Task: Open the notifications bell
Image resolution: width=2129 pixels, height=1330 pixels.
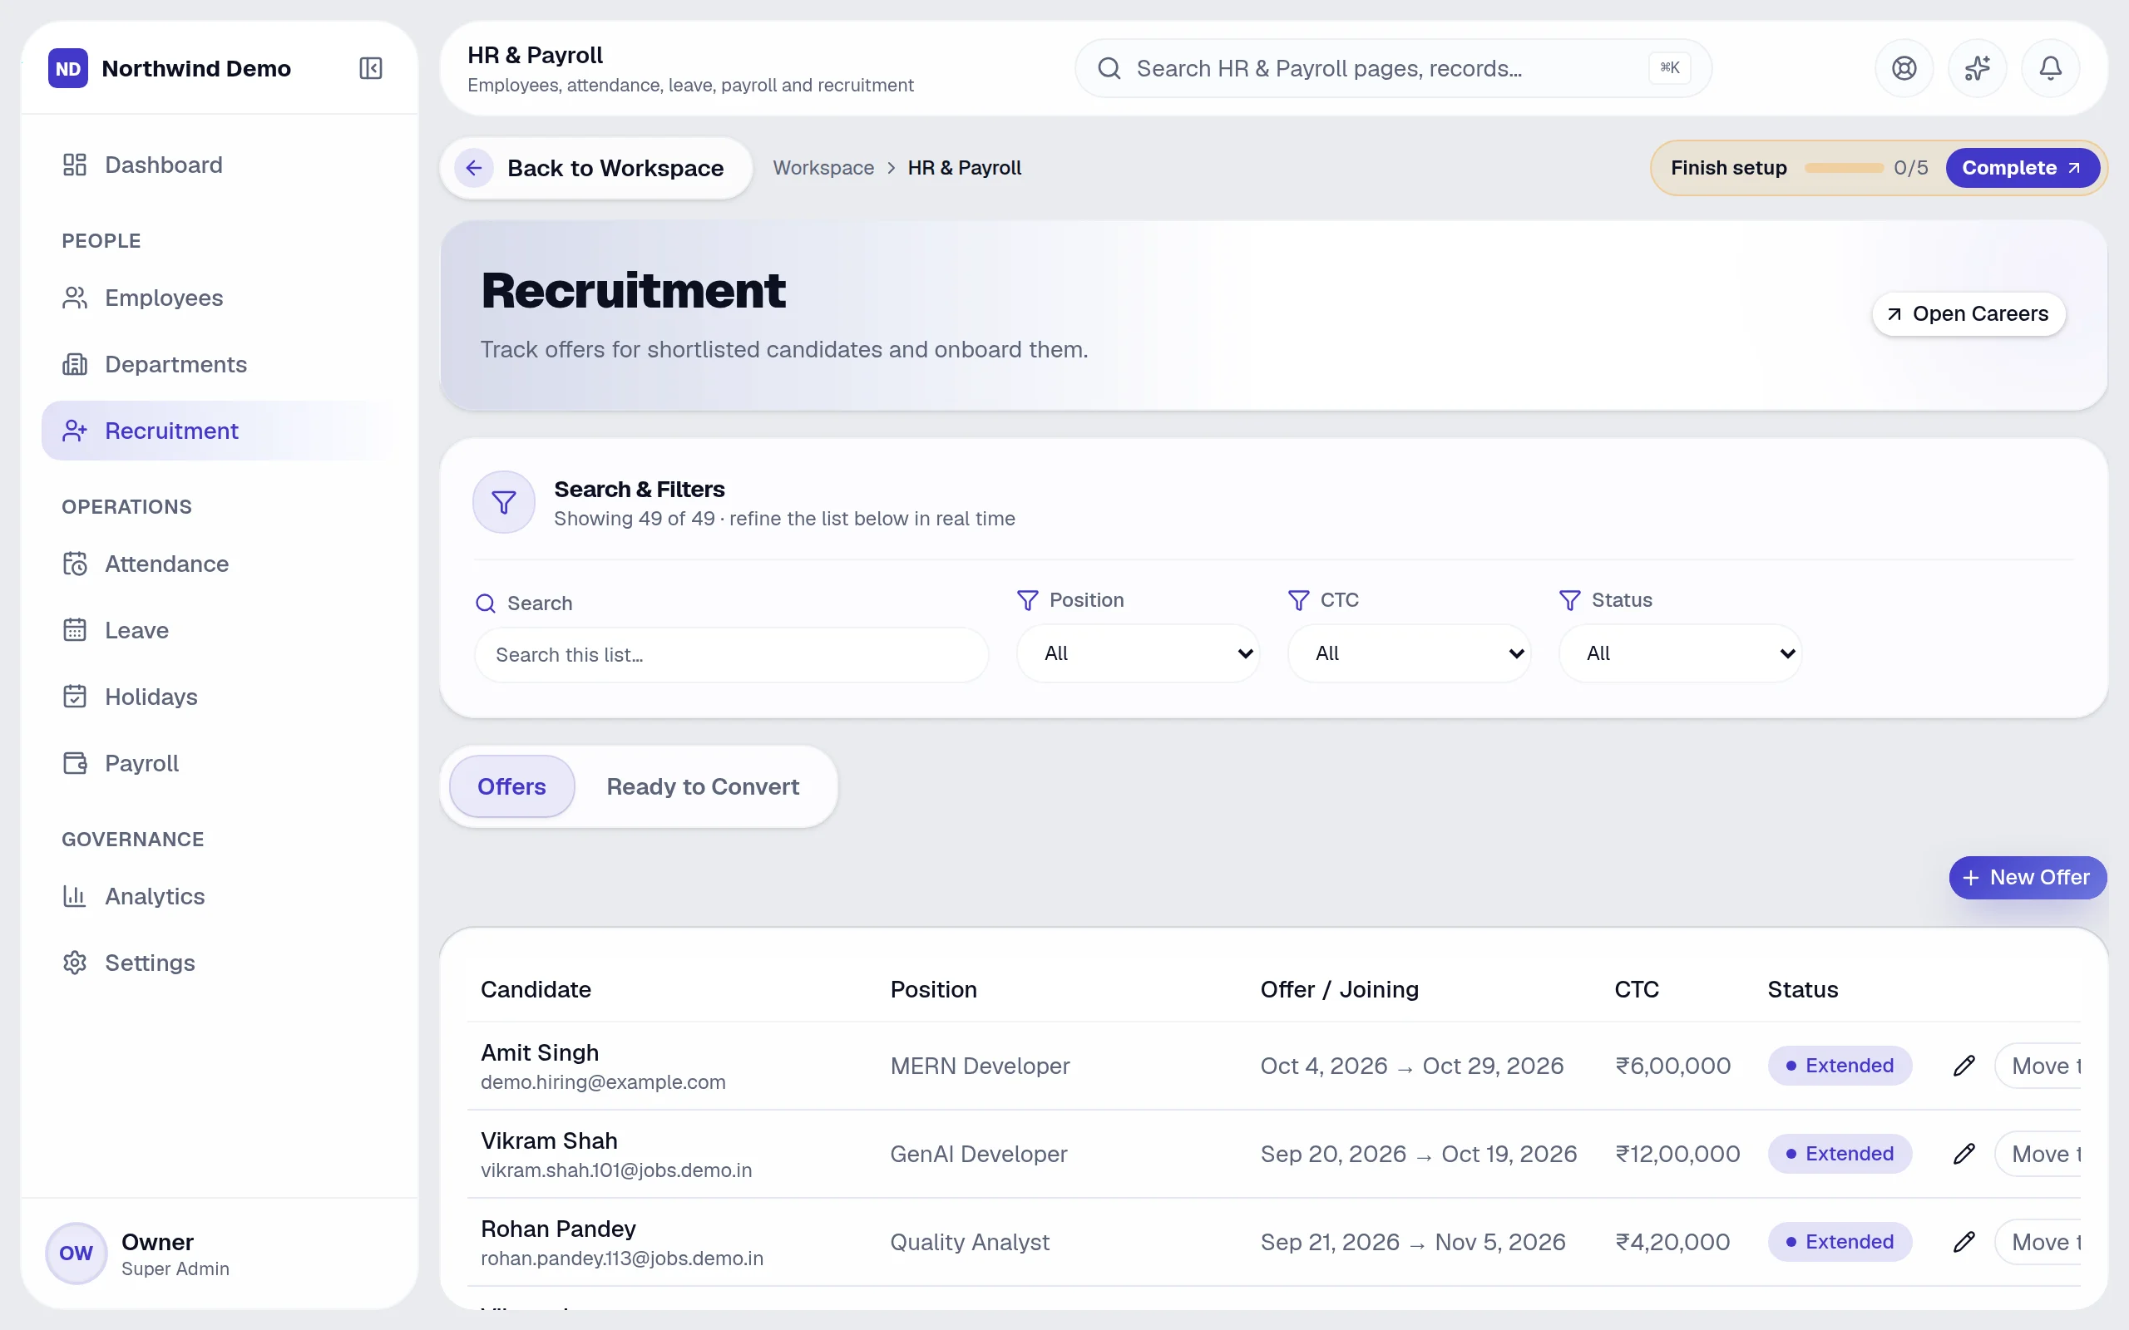Action: pos(2050,67)
